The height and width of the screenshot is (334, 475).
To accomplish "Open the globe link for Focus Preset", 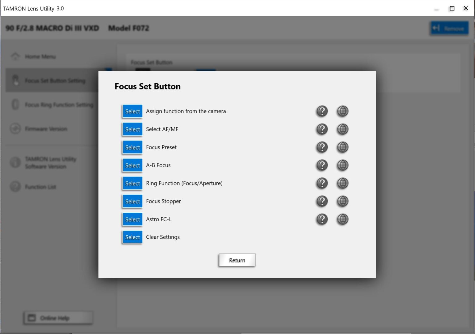I will (x=342, y=147).
